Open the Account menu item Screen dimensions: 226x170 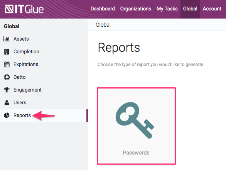point(212,9)
